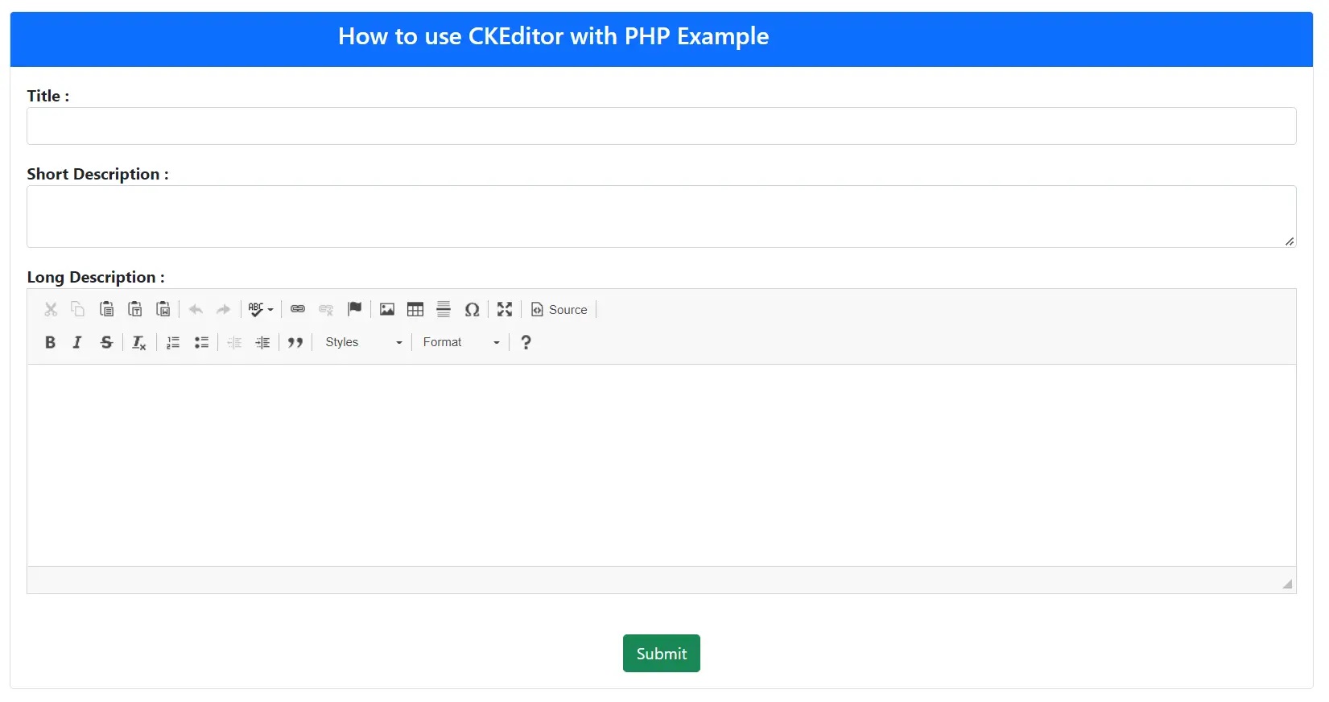This screenshot has height=702, width=1329.
Task: Insert a horizontal line
Action: pos(444,309)
